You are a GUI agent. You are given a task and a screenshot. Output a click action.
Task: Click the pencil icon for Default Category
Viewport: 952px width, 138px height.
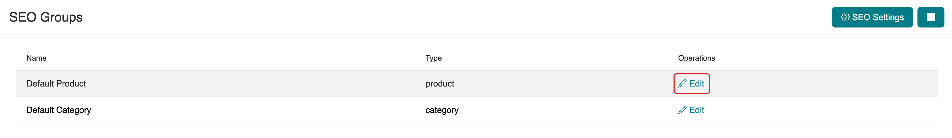click(x=682, y=110)
